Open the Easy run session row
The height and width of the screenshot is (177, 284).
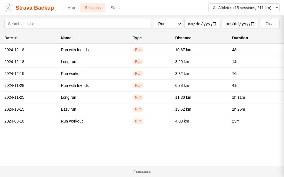point(142,109)
